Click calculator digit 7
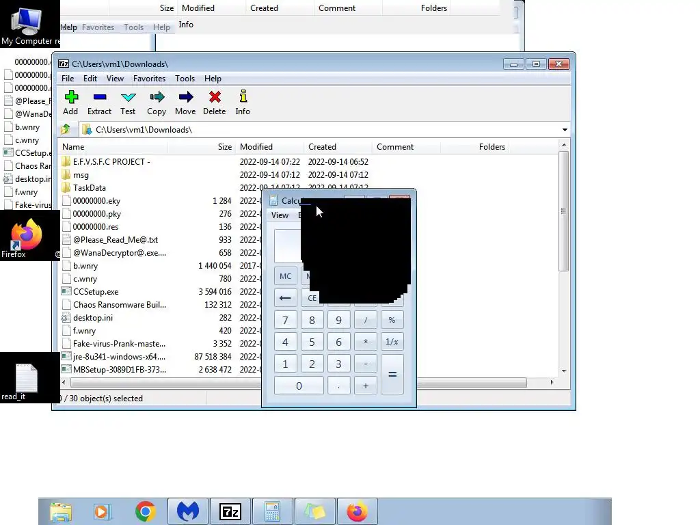700x525 pixels. (x=285, y=320)
